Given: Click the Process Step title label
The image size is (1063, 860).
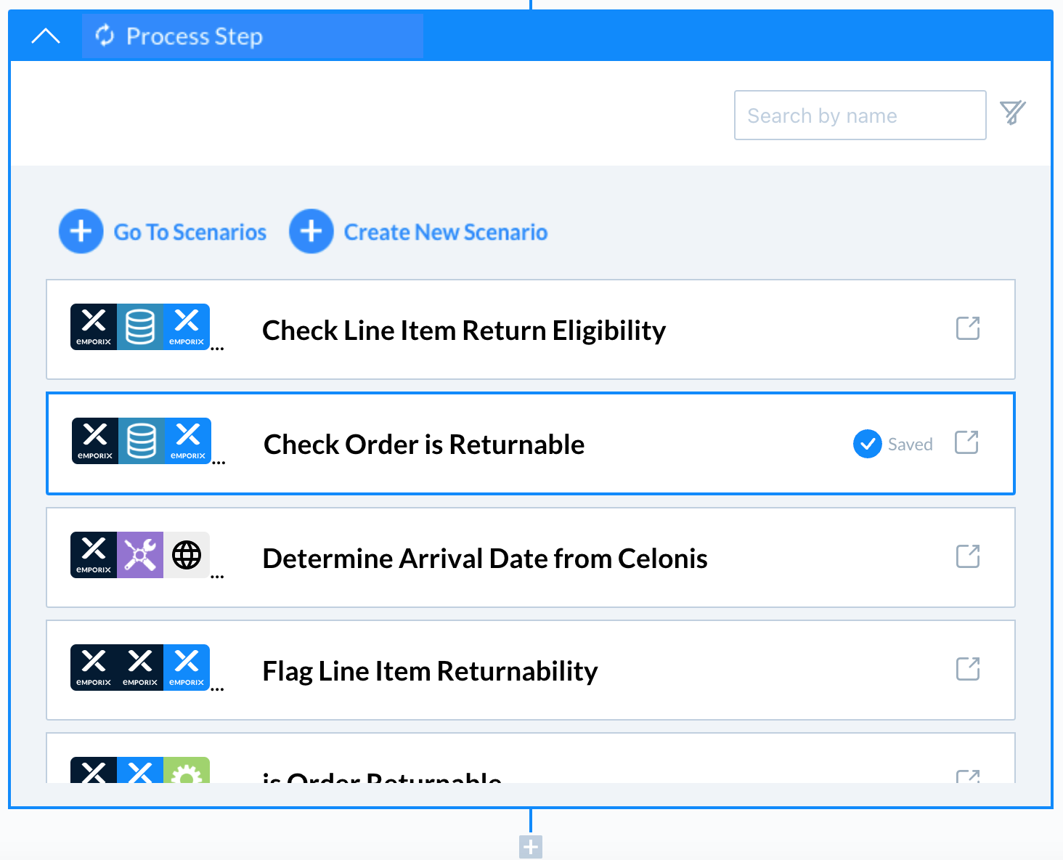Looking at the screenshot, I should click(x=194, y=36).
